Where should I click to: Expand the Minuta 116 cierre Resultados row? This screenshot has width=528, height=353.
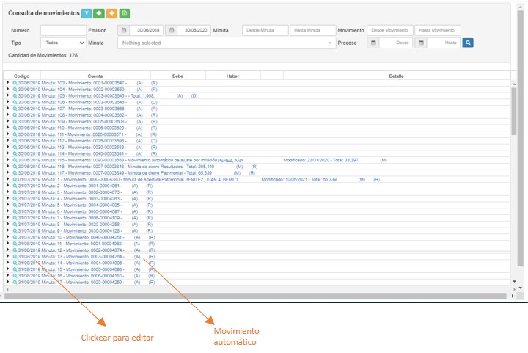[x=8, y=167]
